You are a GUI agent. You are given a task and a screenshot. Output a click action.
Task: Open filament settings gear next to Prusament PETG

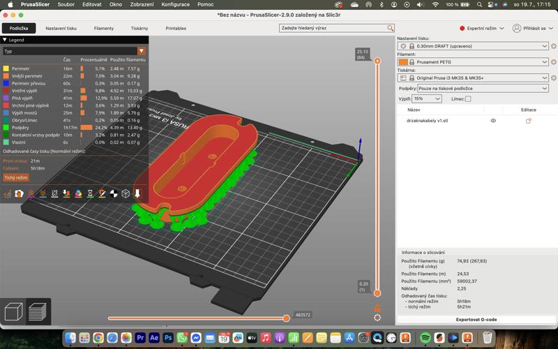[553, 62]
